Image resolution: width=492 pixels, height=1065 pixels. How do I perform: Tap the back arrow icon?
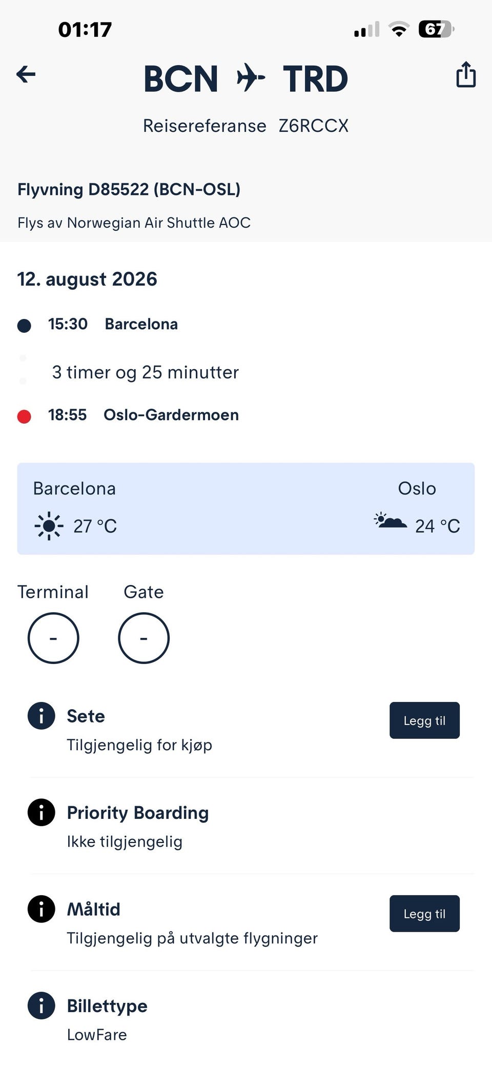pos(26,75)
